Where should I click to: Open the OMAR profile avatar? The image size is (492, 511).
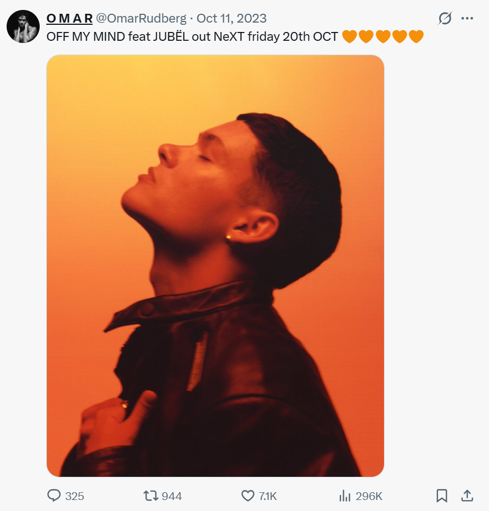[23, 26]
